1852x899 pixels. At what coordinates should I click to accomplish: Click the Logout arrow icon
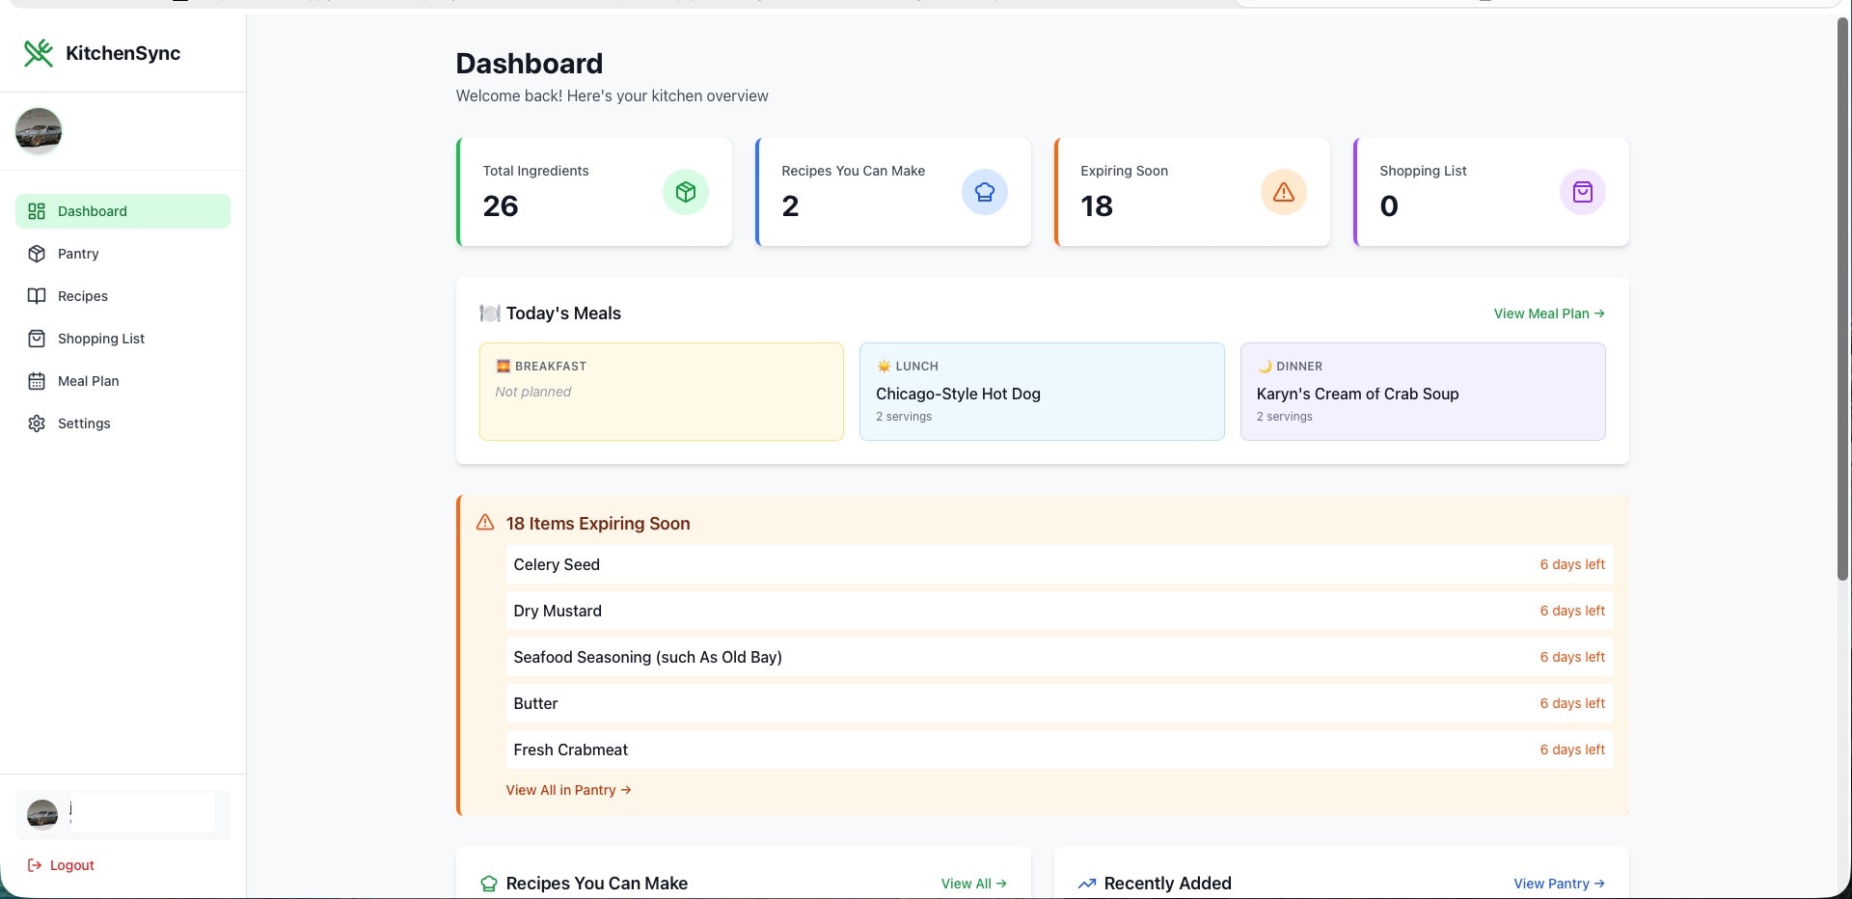(x=35, y=865)
